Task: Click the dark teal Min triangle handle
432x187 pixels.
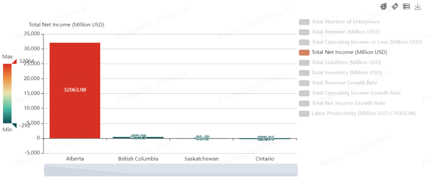Action: [14, 125]
